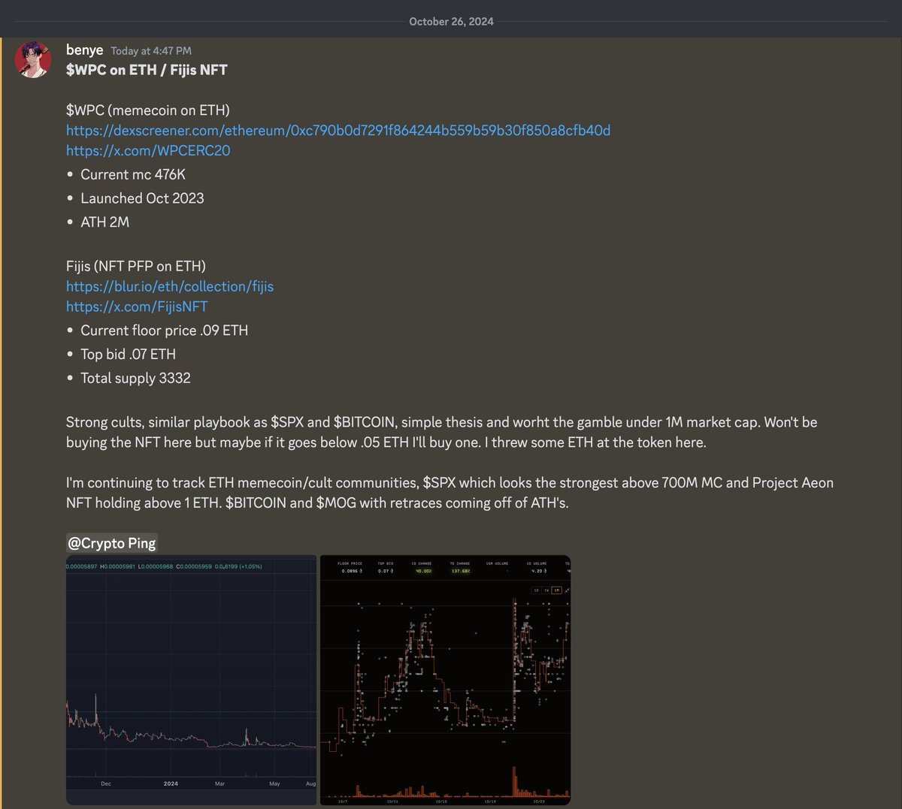Click the green 7D CHANGE 137.68% stat
This screenshot has width=902, height=809.
(461, 571)
